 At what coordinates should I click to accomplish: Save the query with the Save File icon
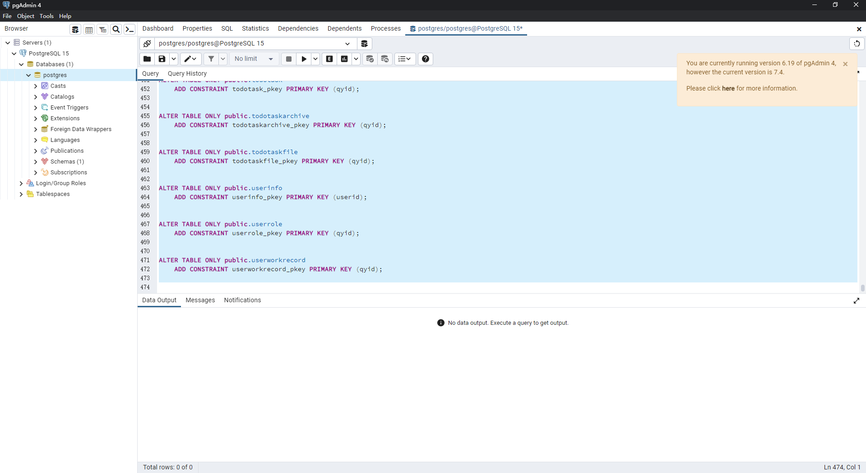point(162,59)
